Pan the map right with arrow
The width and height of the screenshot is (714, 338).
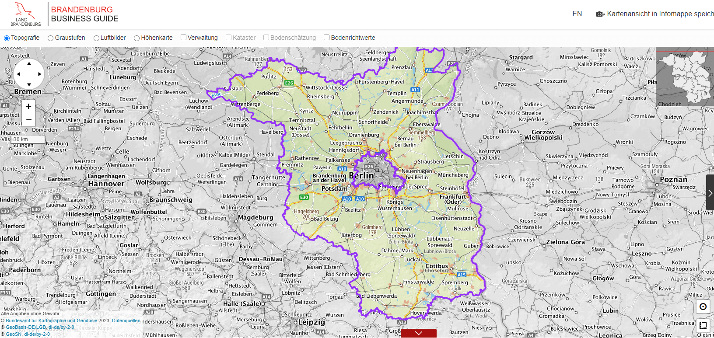[x=40, y=74]
